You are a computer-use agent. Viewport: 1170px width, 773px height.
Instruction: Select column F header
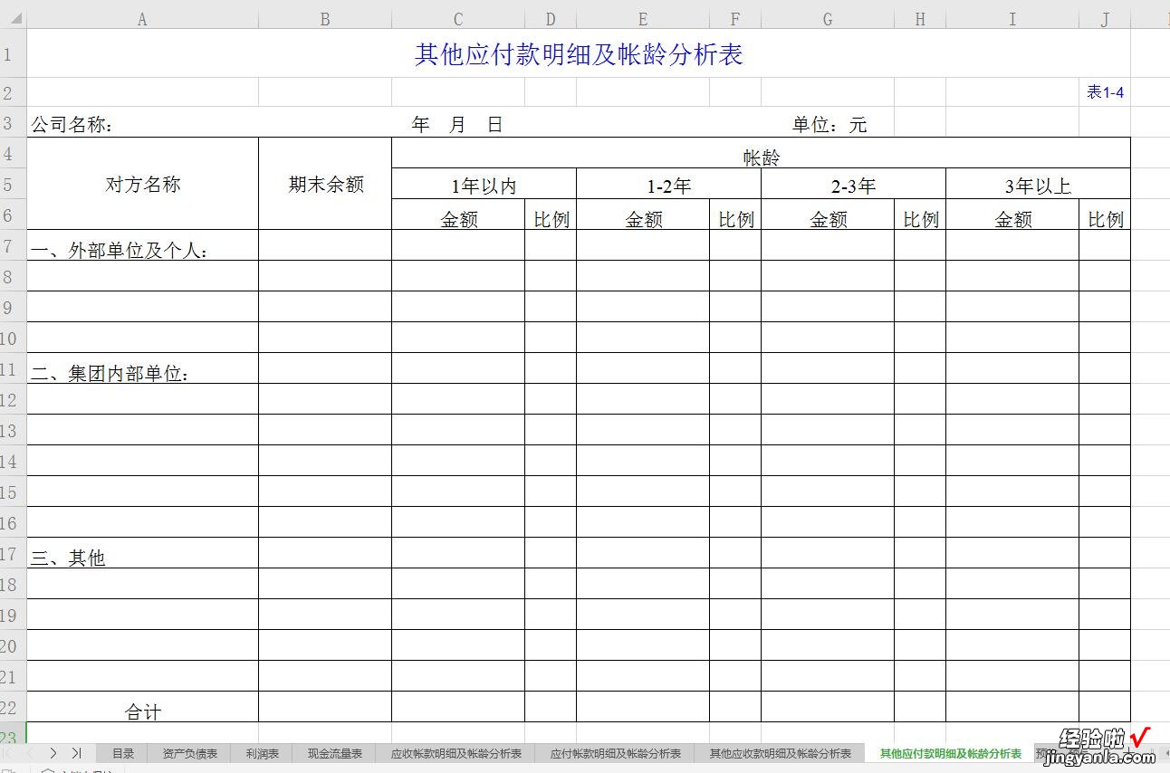coord(735,19)
